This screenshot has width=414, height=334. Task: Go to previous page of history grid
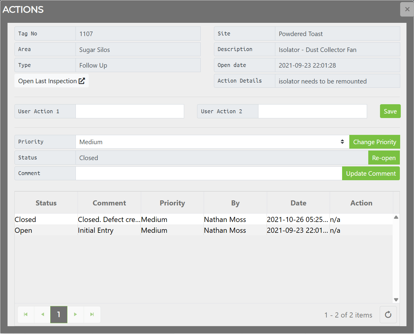pyautogui.click(x=42, y=314)
